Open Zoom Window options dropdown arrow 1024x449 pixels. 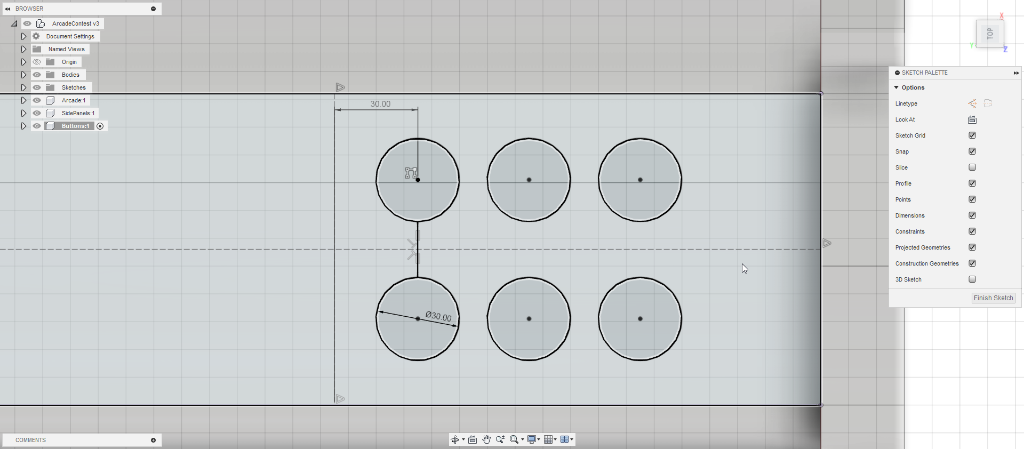(523, 440)
